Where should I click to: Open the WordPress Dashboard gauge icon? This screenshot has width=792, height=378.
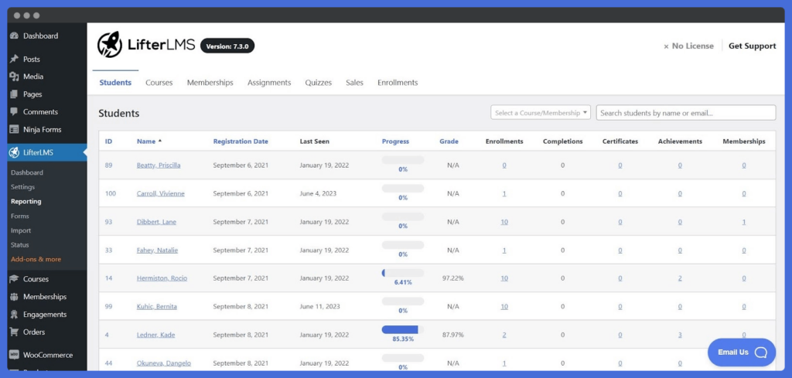pyautogui.click(x=14, y=36)
